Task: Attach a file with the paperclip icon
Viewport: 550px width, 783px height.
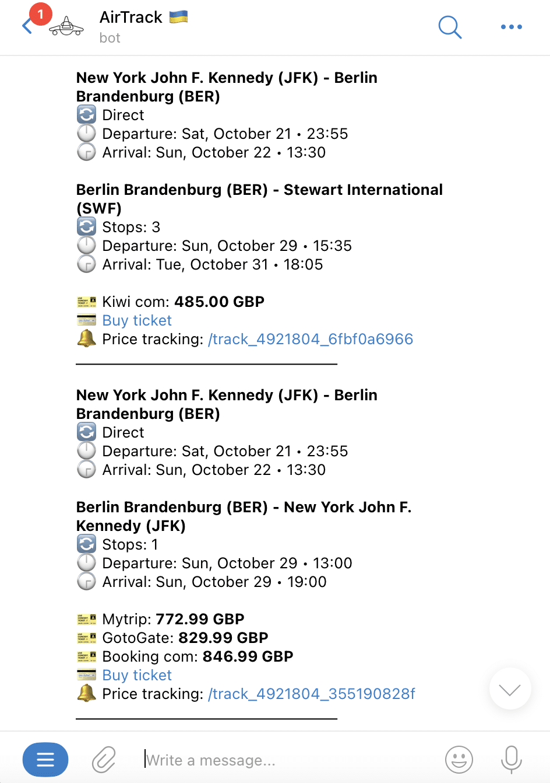Action: pos(104,760)
